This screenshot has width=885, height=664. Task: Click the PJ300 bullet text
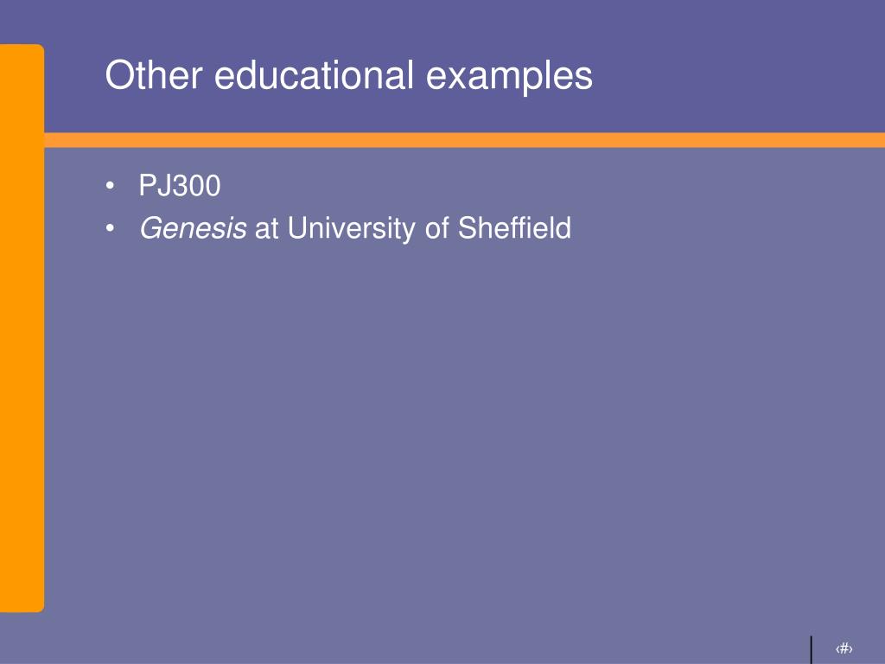180,186
